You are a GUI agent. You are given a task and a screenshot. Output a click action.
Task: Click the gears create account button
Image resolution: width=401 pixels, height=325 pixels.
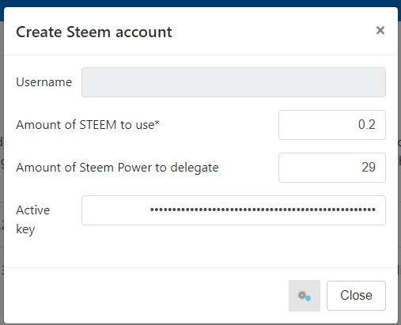click(305, 296)
